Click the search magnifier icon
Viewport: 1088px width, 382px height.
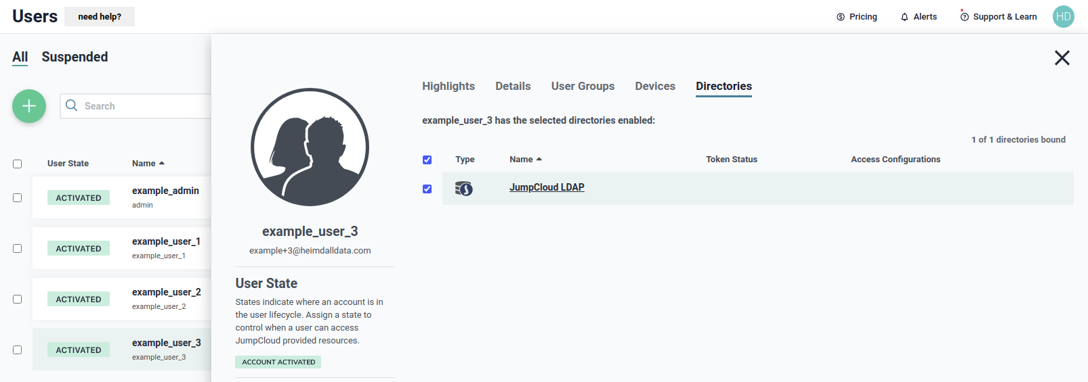point(71,105)
